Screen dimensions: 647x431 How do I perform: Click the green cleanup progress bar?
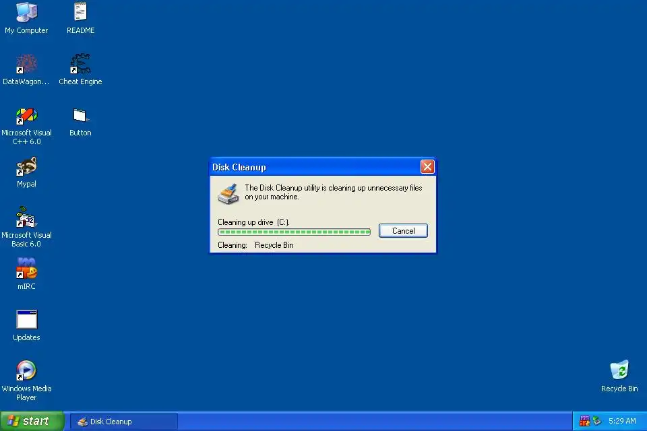pos(295,232)
